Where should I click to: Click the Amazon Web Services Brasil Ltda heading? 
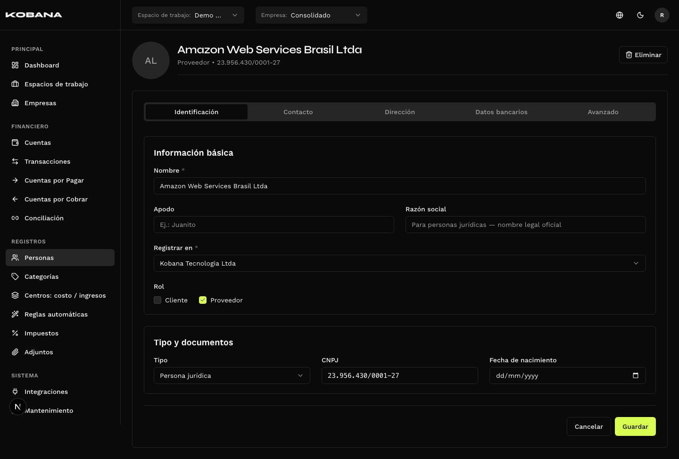click(x=270, y=50)
